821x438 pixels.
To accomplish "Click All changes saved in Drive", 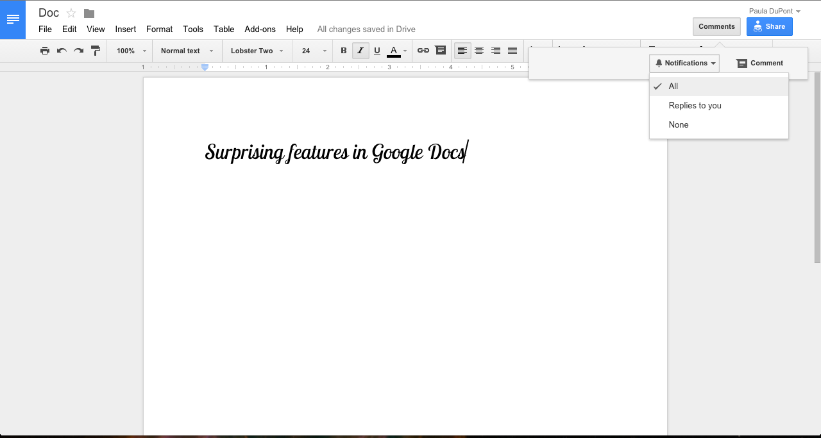I will tap(366, 29).
